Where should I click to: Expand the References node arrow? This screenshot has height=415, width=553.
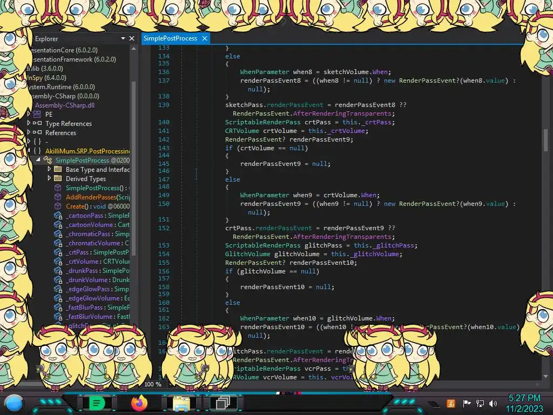[x=29, y=132]
